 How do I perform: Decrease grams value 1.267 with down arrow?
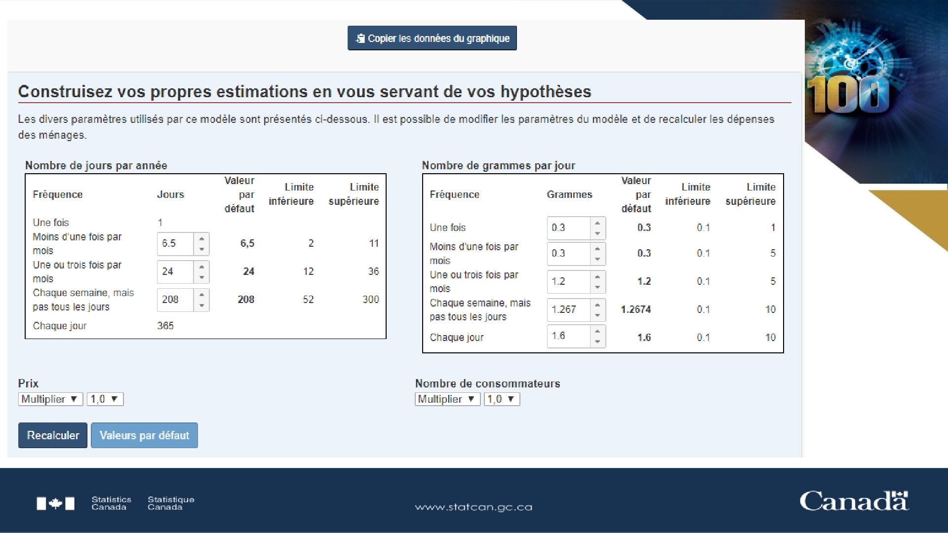[x=597, y=315]
